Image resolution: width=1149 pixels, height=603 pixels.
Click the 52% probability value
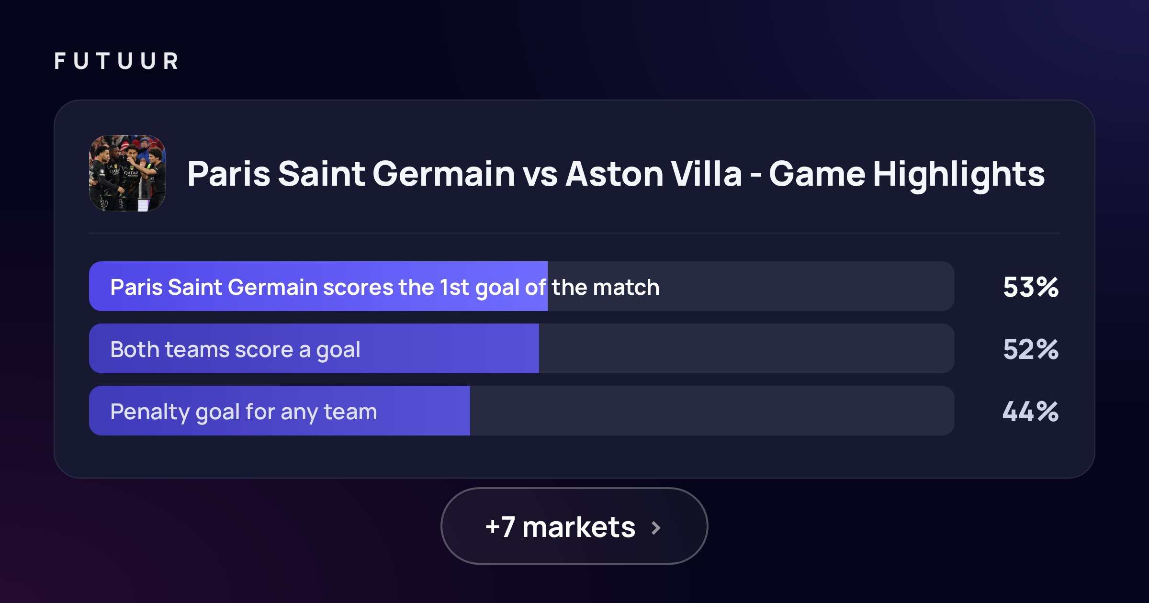(1031, 349)
